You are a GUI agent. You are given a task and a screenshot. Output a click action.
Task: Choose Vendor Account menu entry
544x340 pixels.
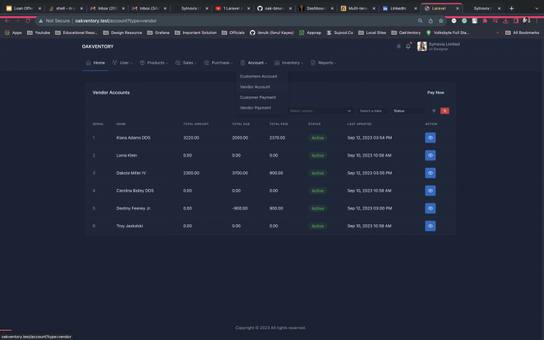(x=255, y=87)
